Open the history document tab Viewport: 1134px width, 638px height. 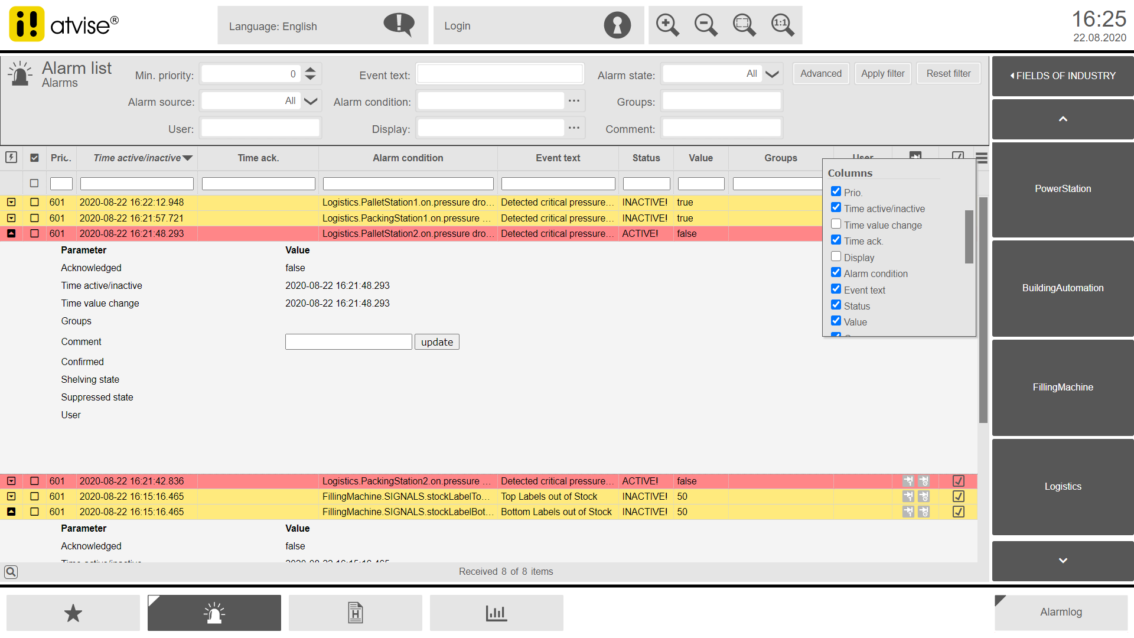click(356, 613)
